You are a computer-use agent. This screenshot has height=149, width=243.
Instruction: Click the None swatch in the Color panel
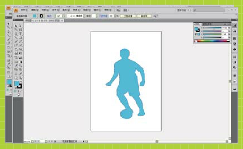click(196, 41)
